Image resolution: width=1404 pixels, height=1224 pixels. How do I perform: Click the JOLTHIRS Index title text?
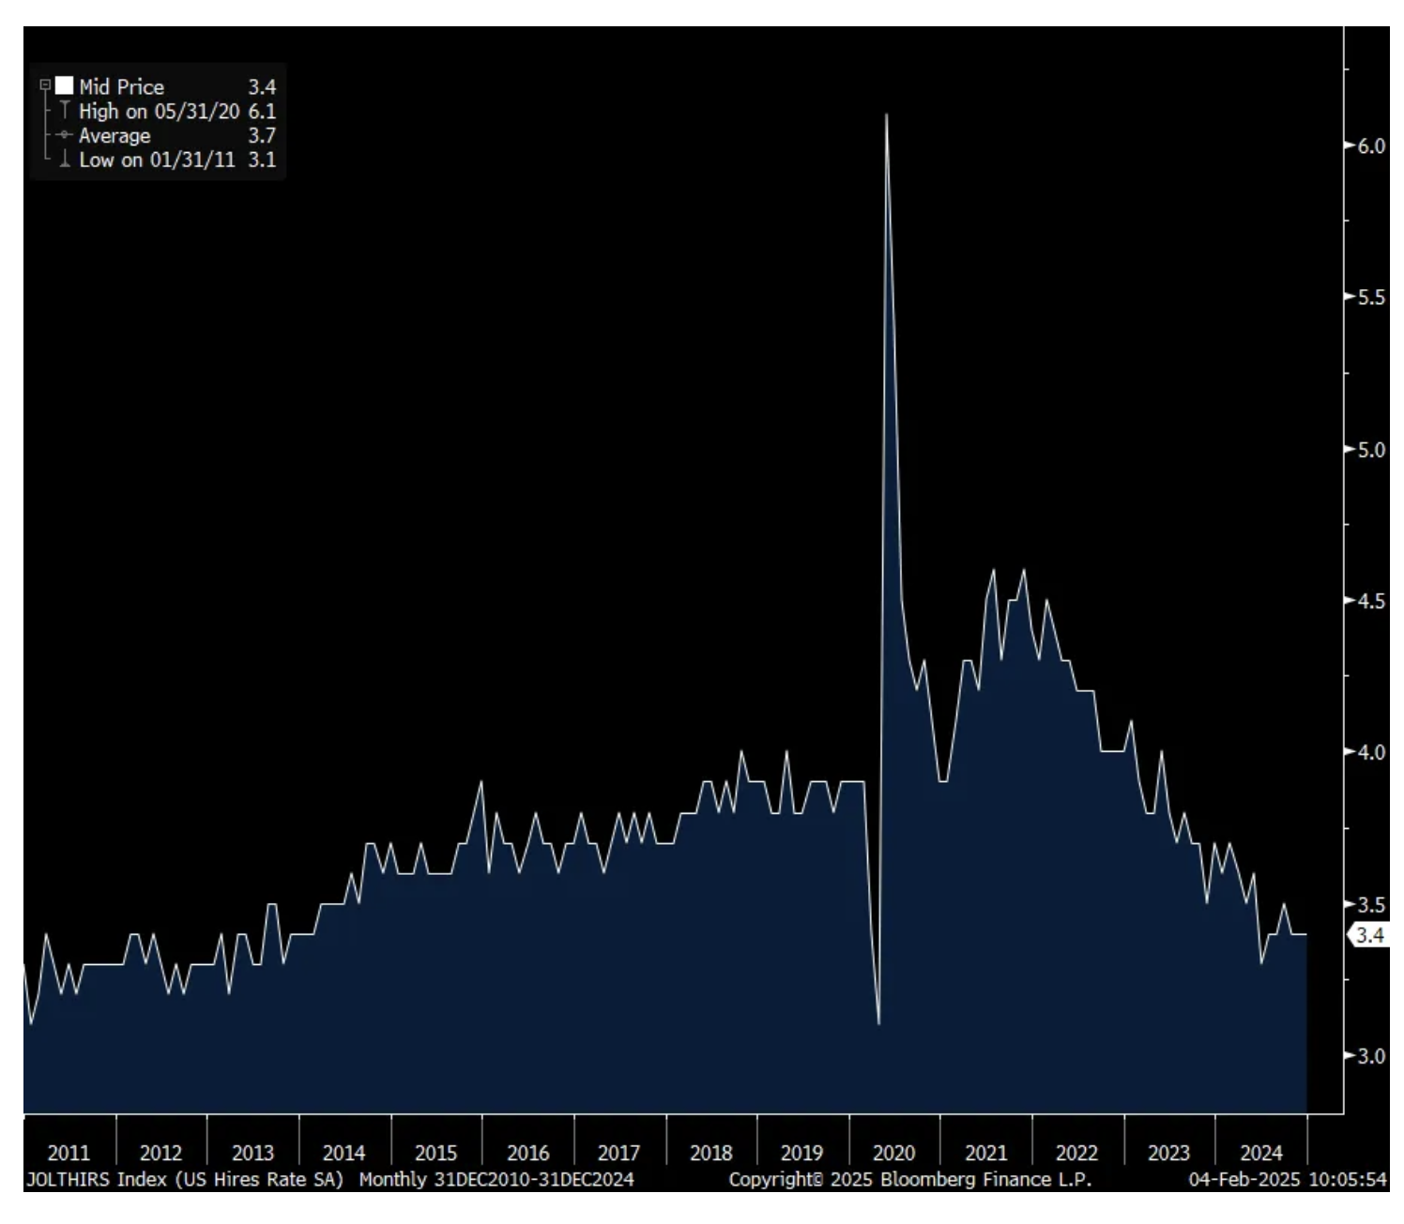(x=184, y=1179)
